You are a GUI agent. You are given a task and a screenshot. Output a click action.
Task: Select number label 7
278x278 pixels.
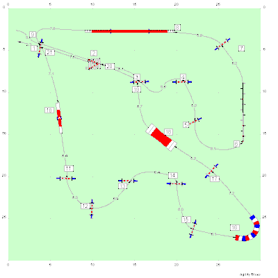[241, 49]
